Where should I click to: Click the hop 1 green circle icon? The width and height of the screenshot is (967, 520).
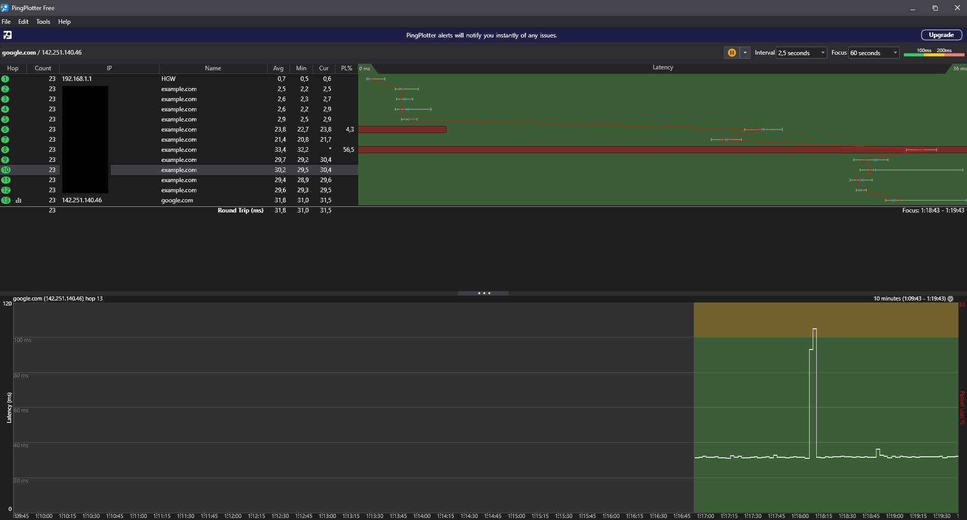click(5, 79)
